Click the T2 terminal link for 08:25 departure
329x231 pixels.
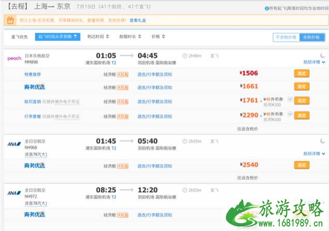[114, 197]
